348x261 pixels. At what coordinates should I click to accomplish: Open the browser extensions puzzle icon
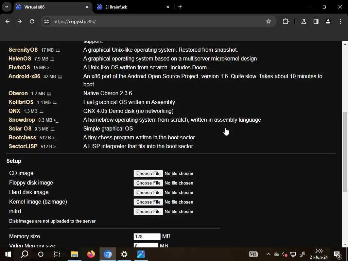click(285, 21)
